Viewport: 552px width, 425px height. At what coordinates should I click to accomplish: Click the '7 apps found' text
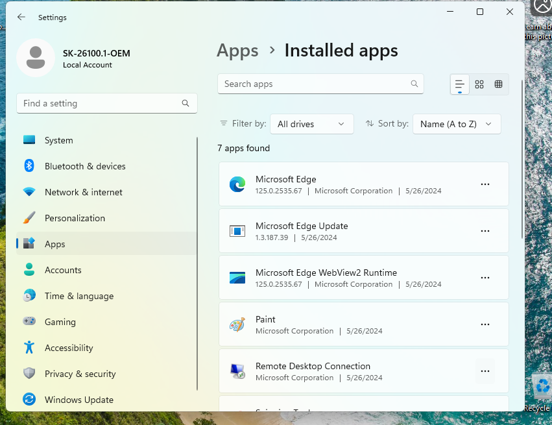pyautogui.click(x=244, y=148)
